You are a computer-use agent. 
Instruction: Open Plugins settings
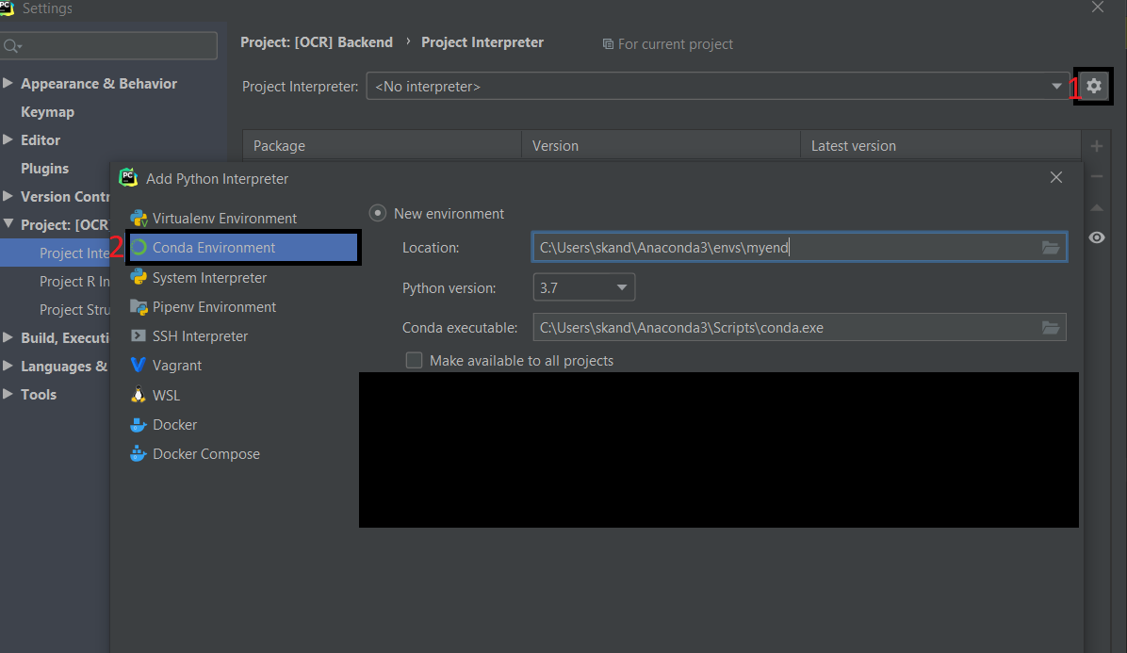[x=44, y=168]
